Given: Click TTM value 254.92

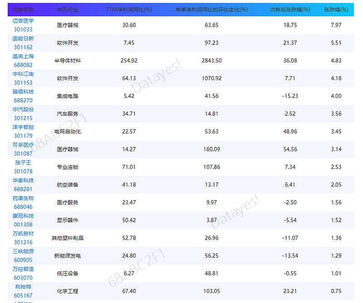Looking at the screenshot, I should [129, 61].
